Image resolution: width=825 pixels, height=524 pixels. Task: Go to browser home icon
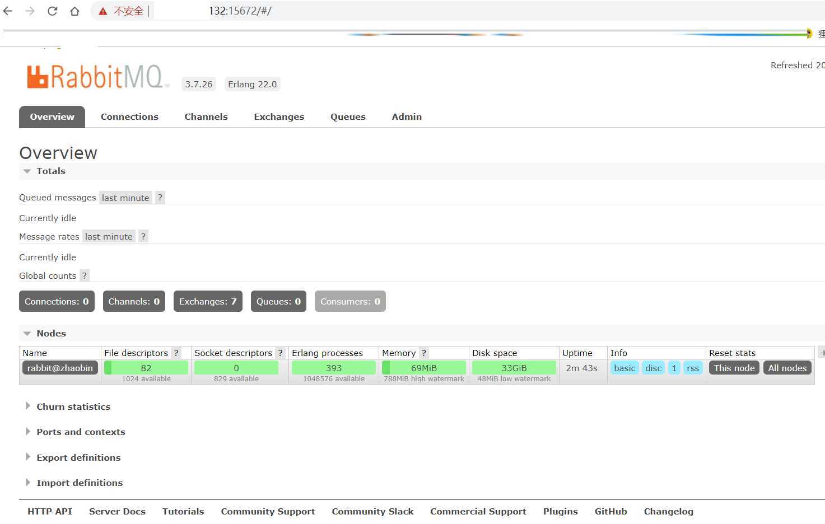[x=74, y=11]
